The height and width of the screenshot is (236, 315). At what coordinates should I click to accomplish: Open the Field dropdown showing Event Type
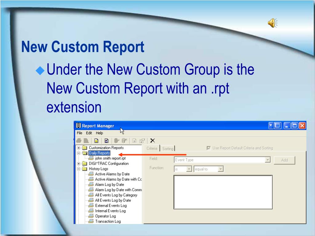pyautogui.click(x=267, y=160)
